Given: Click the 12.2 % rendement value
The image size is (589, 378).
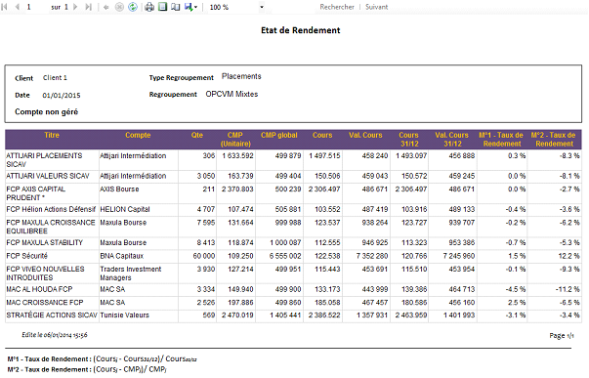Looking at the screenshot, I should (568, 256).
